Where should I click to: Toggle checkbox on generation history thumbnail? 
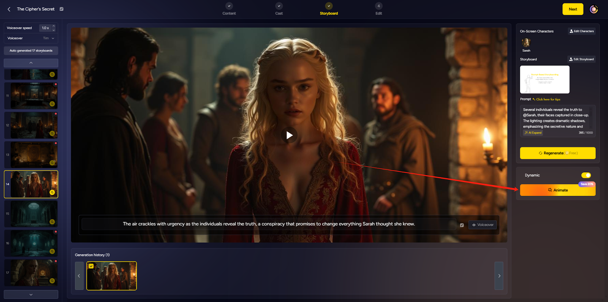(91, 266)
